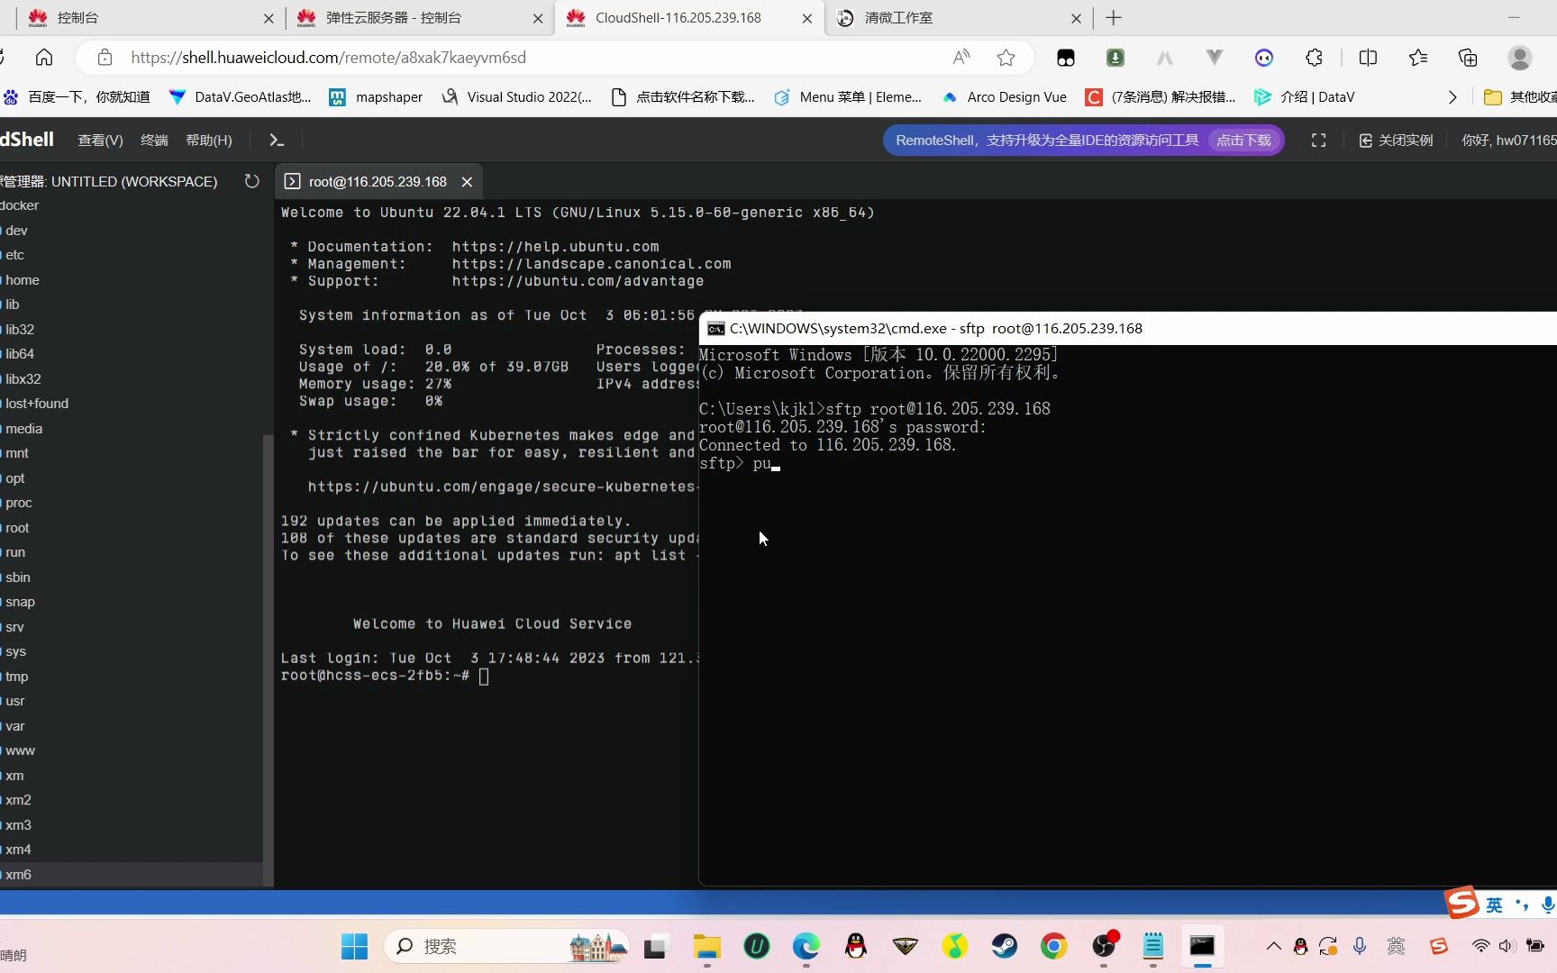
Task: Open QQ penguin from taskbar
Action: click(x=856, y=946)
